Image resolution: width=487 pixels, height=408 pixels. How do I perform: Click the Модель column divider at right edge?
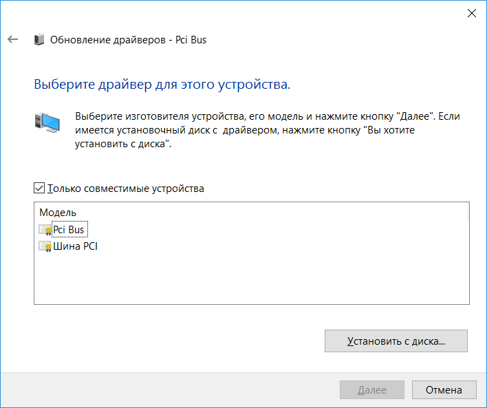(x=468, y=213)
